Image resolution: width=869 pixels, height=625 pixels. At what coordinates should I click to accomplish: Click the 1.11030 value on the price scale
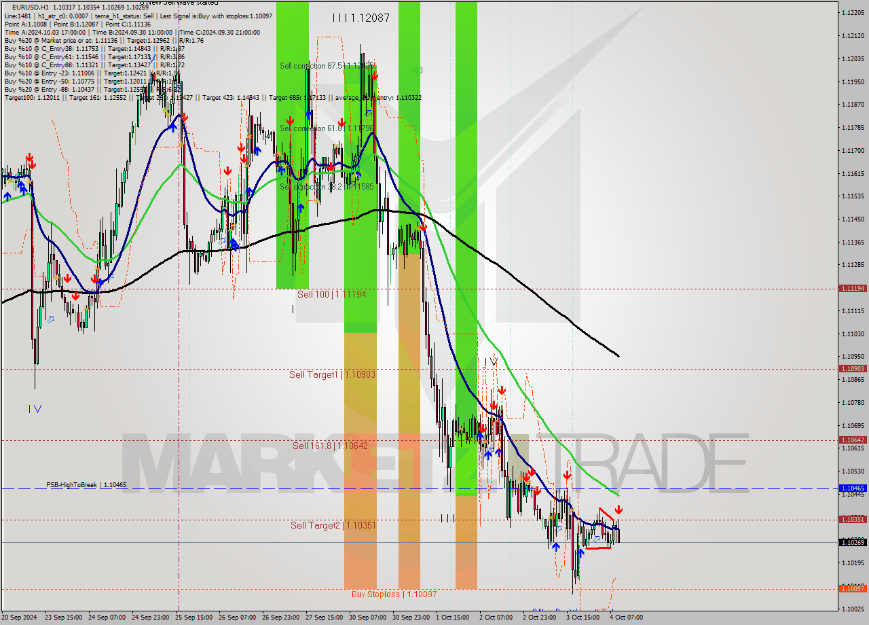coord(853,334)
